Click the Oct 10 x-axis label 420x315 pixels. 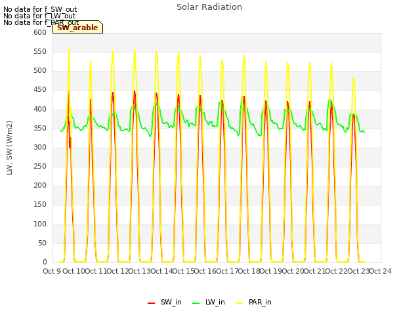(73, 271)
